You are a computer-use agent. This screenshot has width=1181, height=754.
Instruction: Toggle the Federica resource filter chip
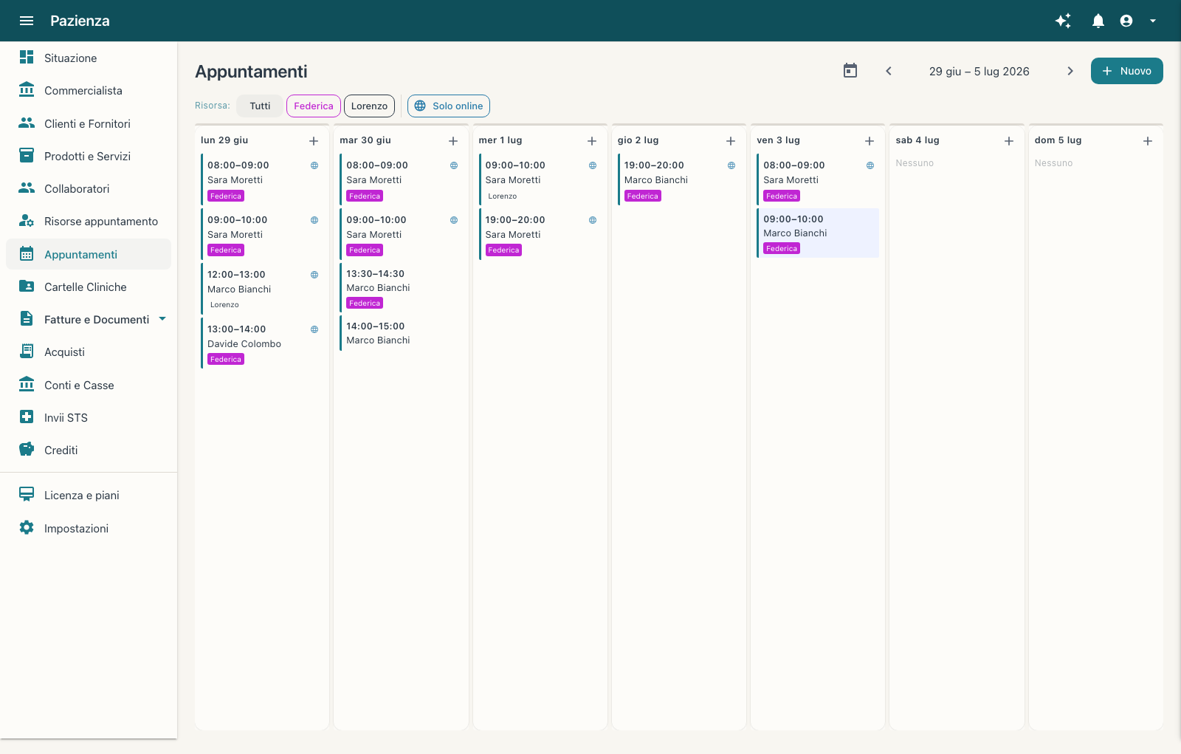314,106
